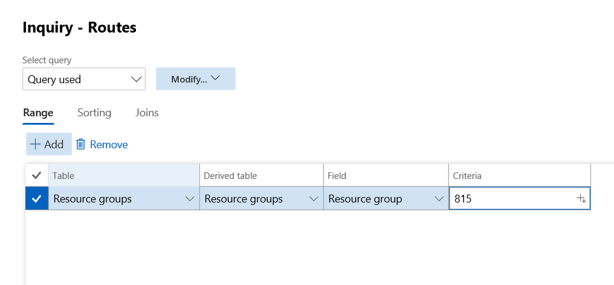Open the Select query dropdown

83,79
